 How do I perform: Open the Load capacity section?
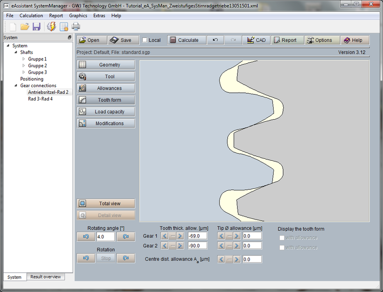[106, 111]
